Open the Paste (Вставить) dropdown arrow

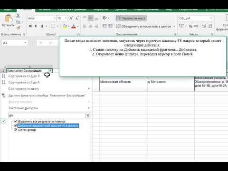[x=8, y=29]
